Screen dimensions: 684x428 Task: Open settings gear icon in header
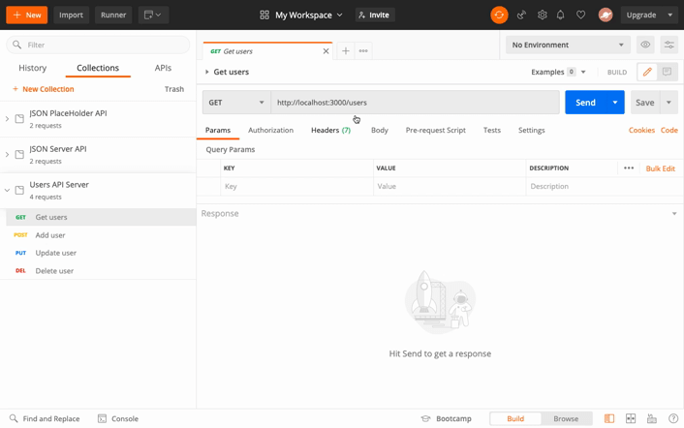pos(542,15)
